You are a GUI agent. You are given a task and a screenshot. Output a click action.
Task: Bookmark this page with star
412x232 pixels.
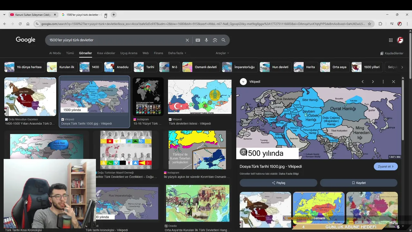[370, 24]
